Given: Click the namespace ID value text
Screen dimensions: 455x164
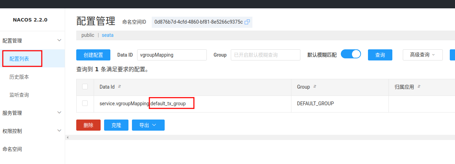Looking at the screenshot, I should [x=198, y=22].
